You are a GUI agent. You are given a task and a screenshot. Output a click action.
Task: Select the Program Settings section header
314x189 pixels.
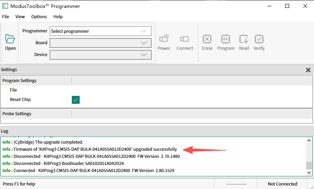[x=156, y=80]
